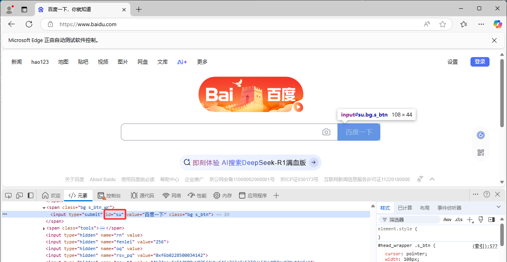Screen dimensions: 507x262
Task: Select the 样式 Styles pane tab
Action: (385, 208)
